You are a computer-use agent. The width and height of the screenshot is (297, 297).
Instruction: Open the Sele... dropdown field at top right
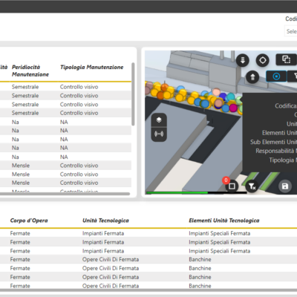click(291, 31)
